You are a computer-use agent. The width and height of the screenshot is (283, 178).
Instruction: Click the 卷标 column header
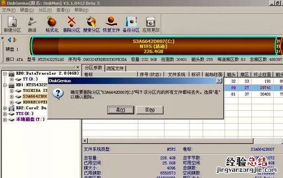coord(110,74)
